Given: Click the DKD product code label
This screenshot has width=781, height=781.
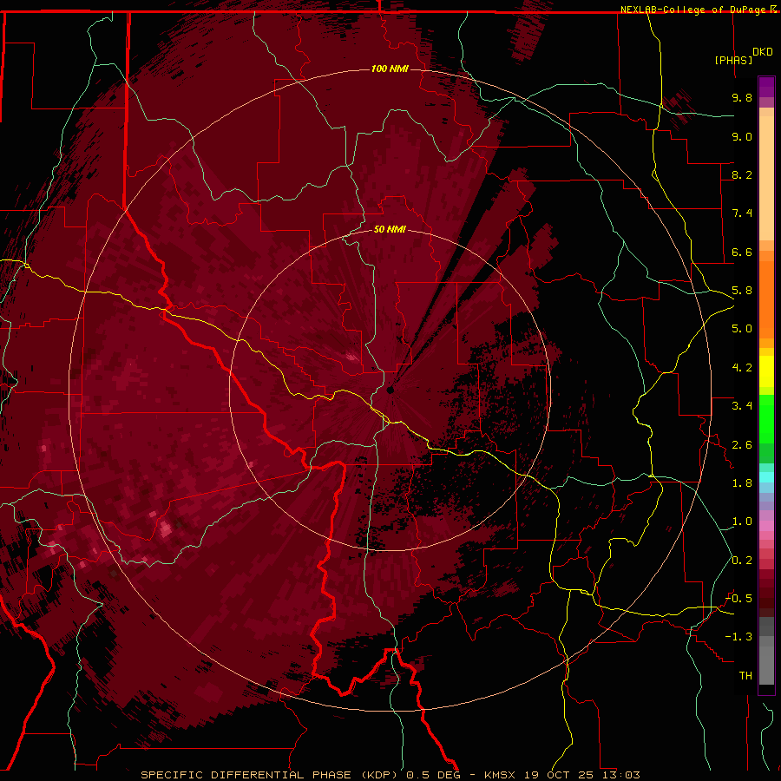Looking at the screenshot, I should click(763, 52).
